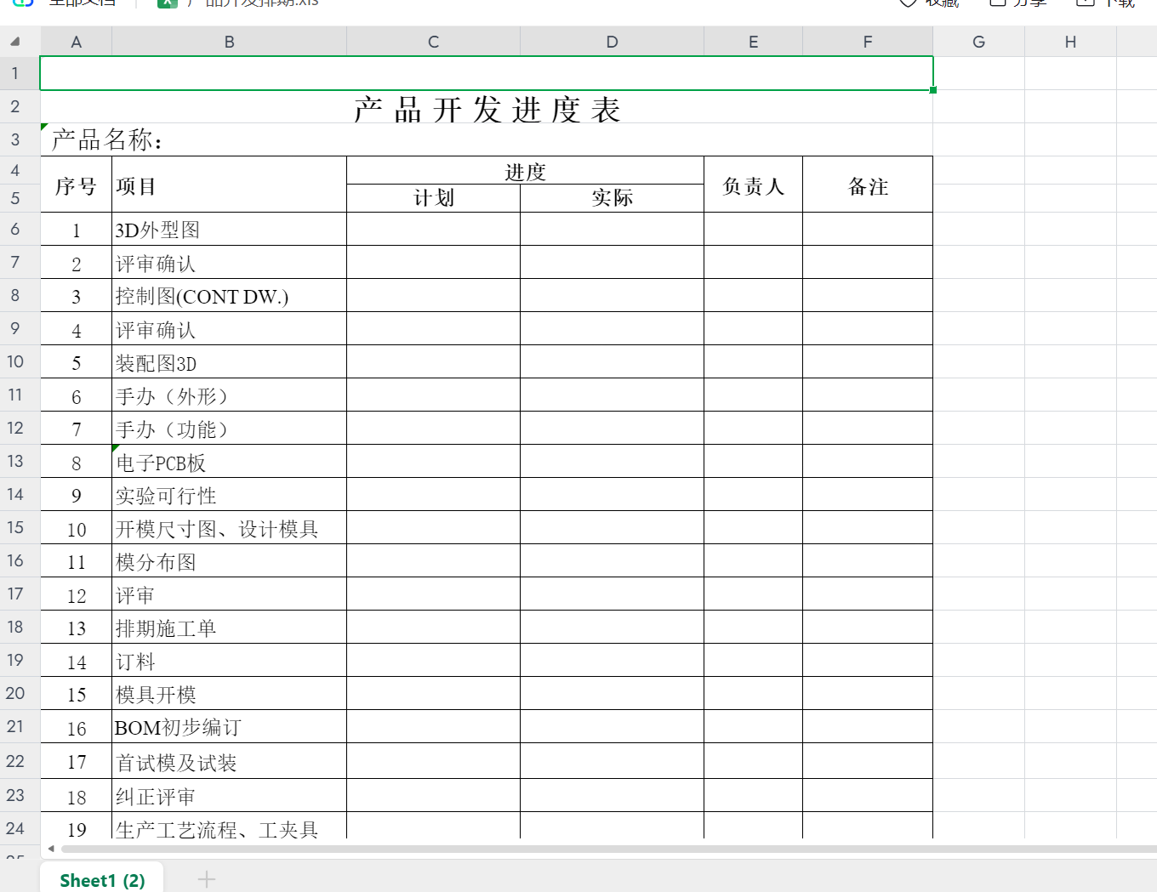Click serial number 10 cell

click(77, 528)
